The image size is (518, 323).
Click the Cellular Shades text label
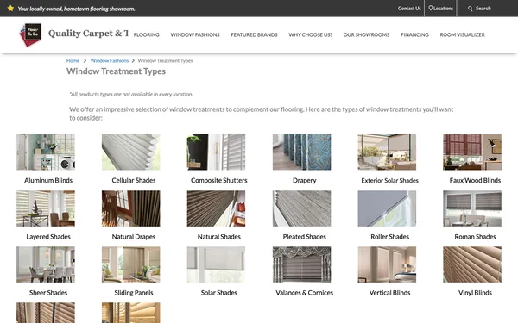point(134,180)
